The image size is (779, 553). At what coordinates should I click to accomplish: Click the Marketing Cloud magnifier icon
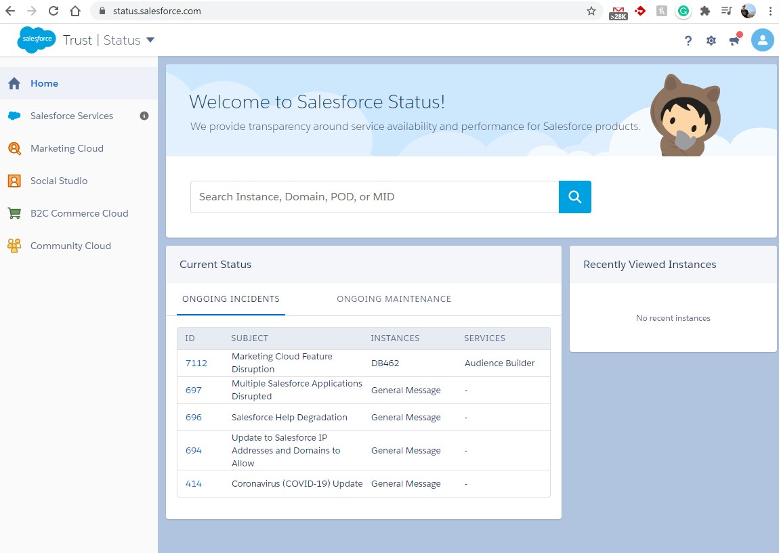(14, 148)
